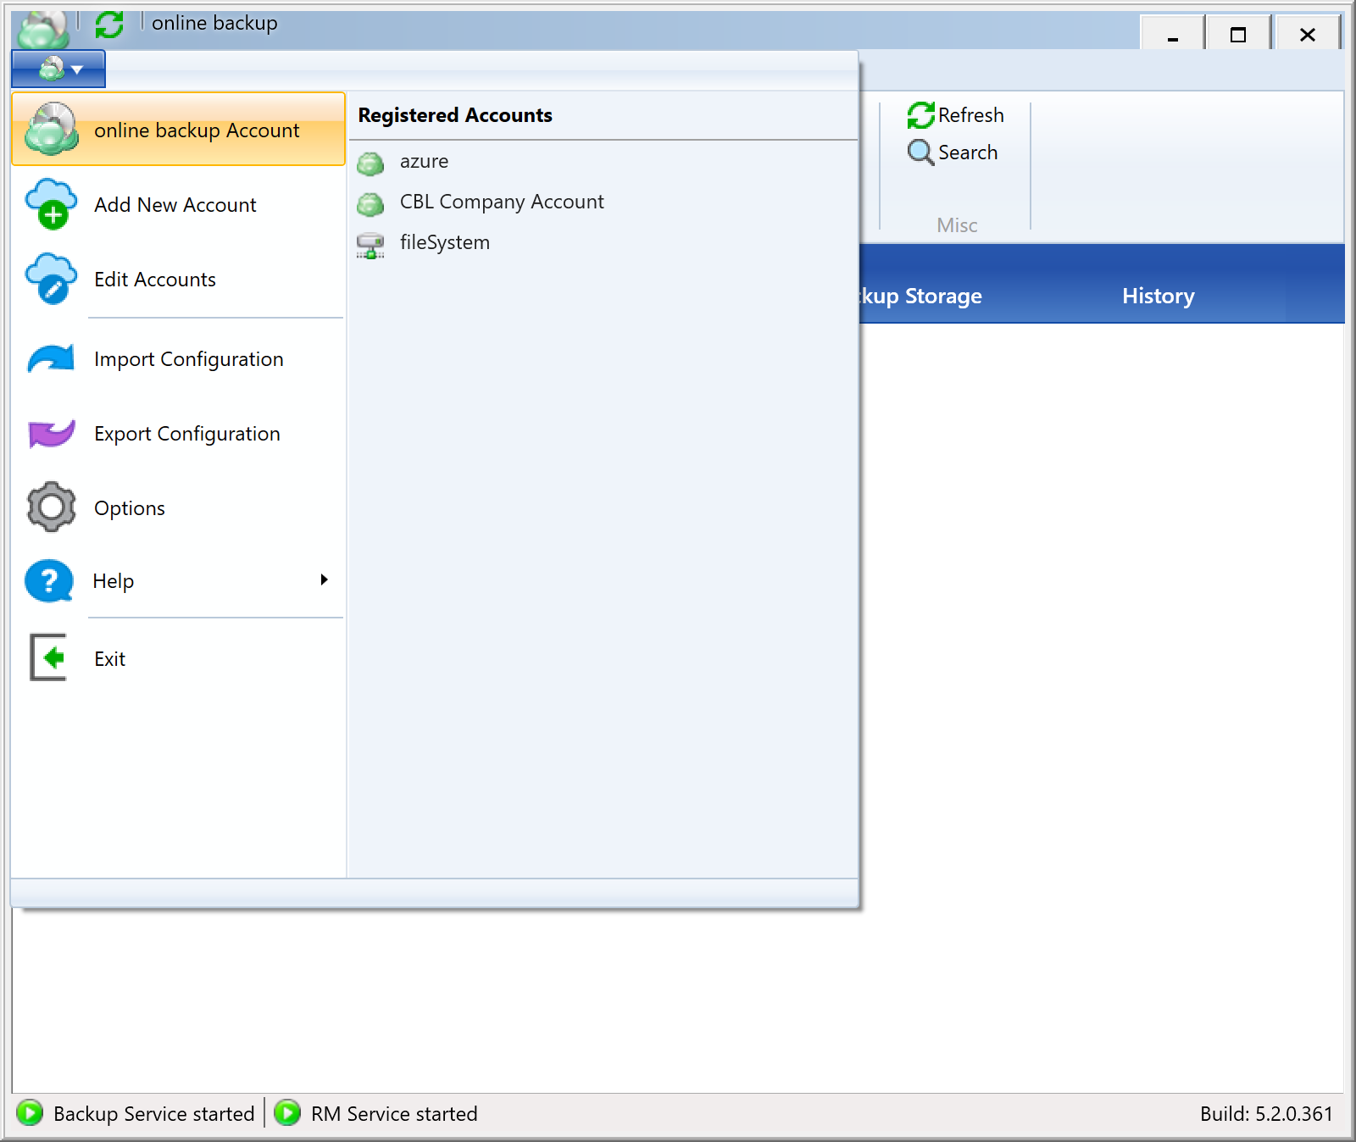Select the azure registered account
The height and width of the screenshot is (1142, 1356).
[x=603, y=161]
